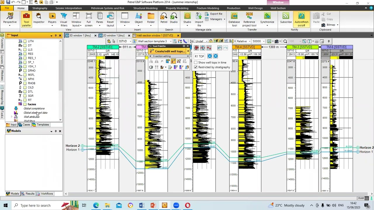This screenshot has height=210, width=374.
Task: Open Visual filters
Action: tap(64, 19)
